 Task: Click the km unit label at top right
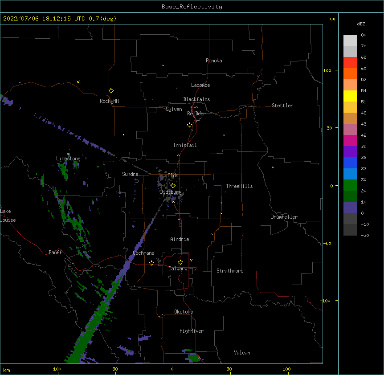(x=332, y=19)
